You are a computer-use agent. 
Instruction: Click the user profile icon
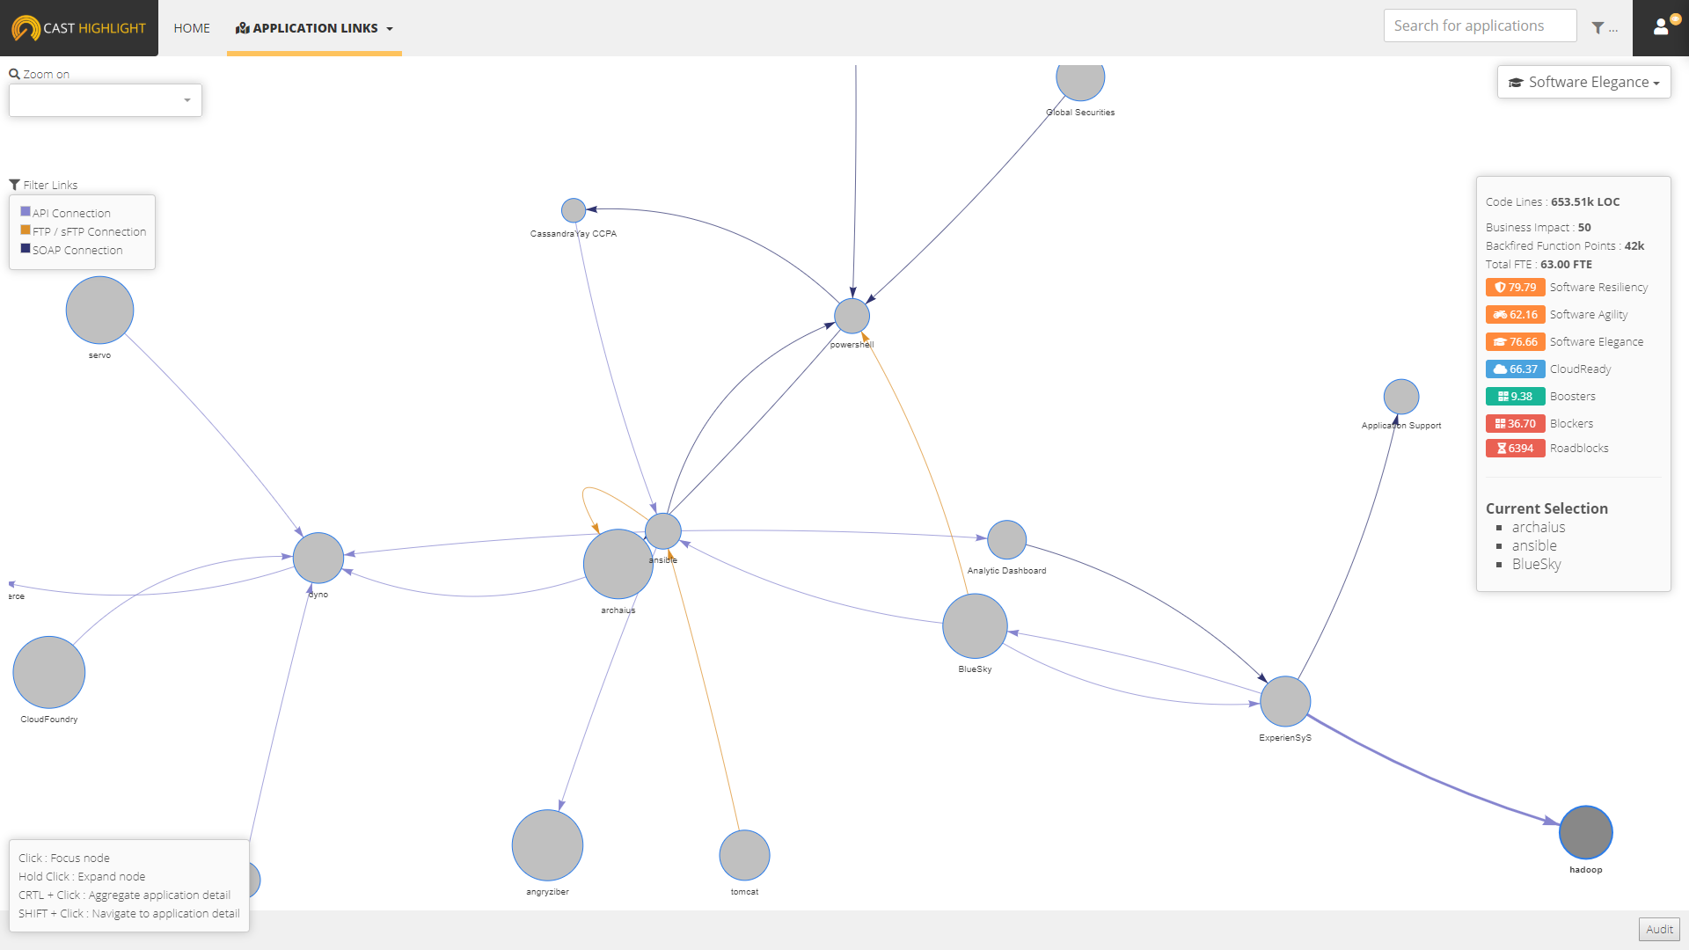[1660, 28]
